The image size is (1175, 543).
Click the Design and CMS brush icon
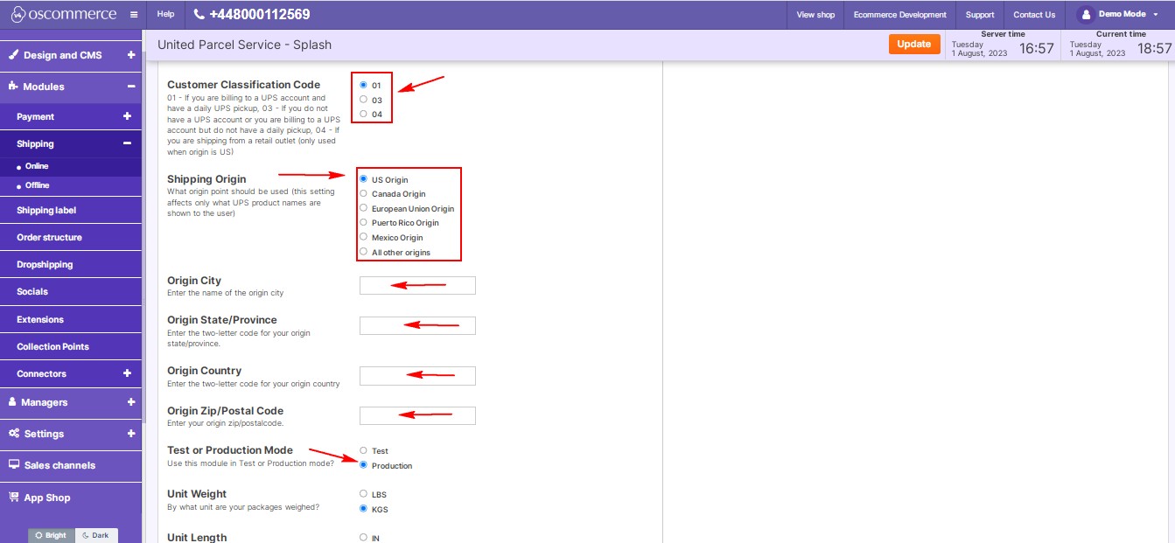pos(14,55)
